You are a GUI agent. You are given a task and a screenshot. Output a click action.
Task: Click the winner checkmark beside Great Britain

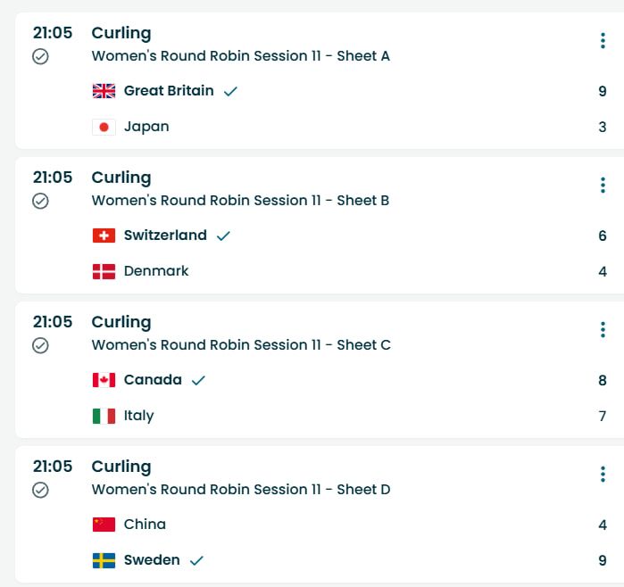click(230, 91)
